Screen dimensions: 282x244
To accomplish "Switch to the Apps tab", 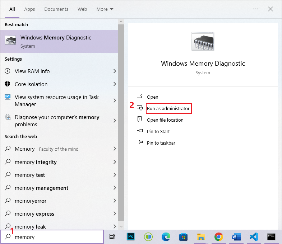I will (x=29, y=9).
